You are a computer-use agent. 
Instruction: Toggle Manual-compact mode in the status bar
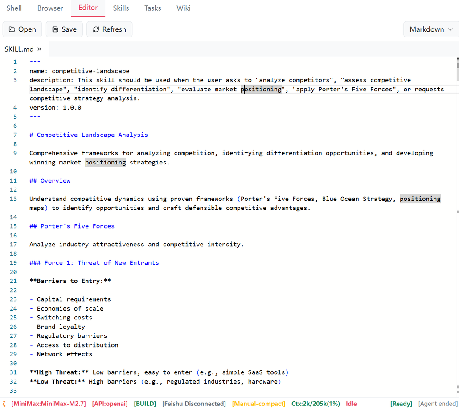(258, 404)
